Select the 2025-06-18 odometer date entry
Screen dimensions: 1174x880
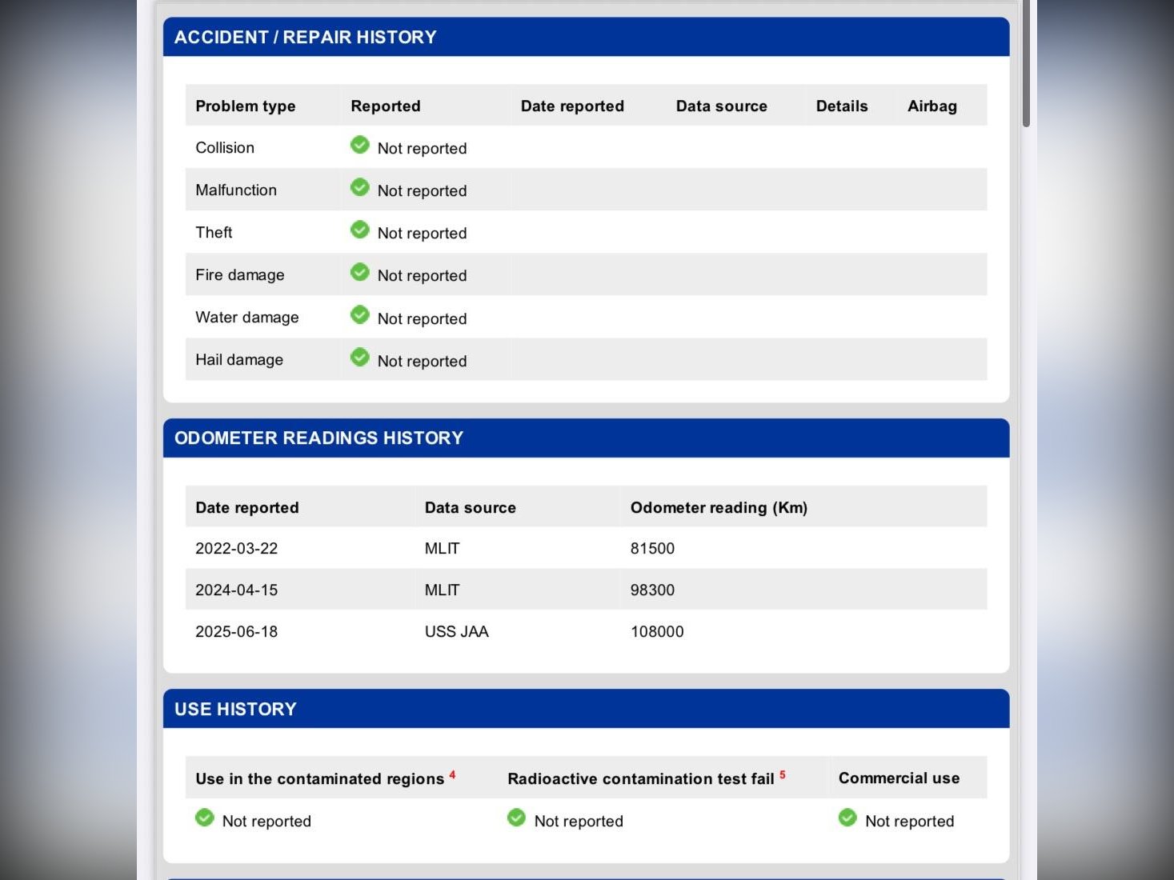click(x=237, y=632)
